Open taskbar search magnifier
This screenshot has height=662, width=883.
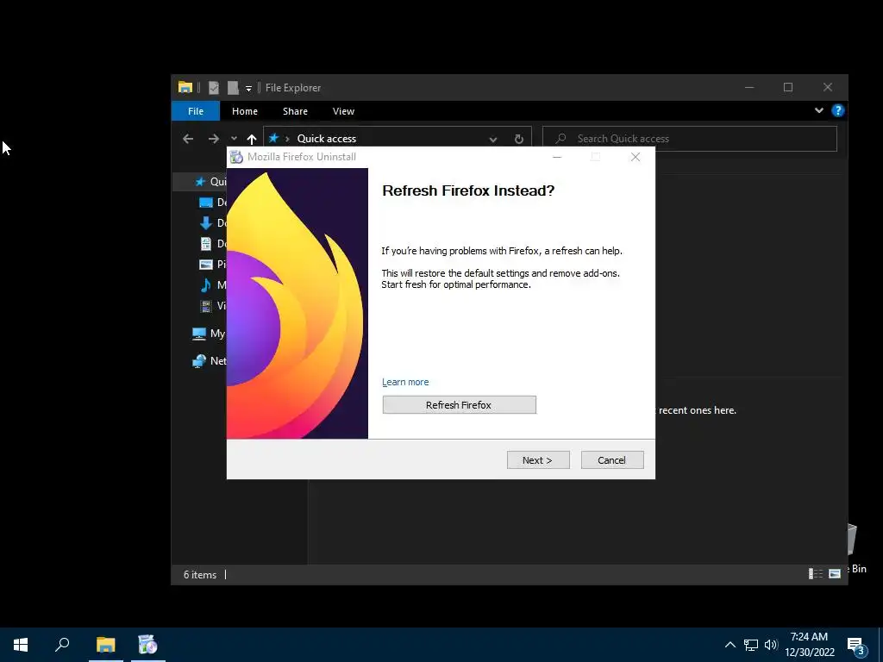(x=62, y=645)
